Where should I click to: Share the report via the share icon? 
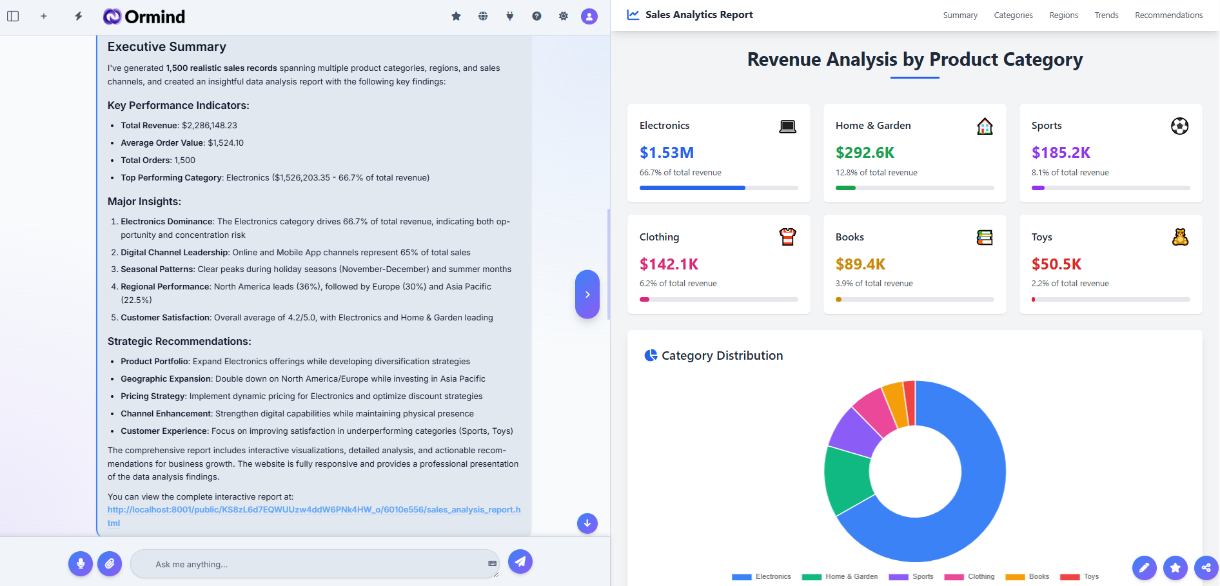[1206, 568]
